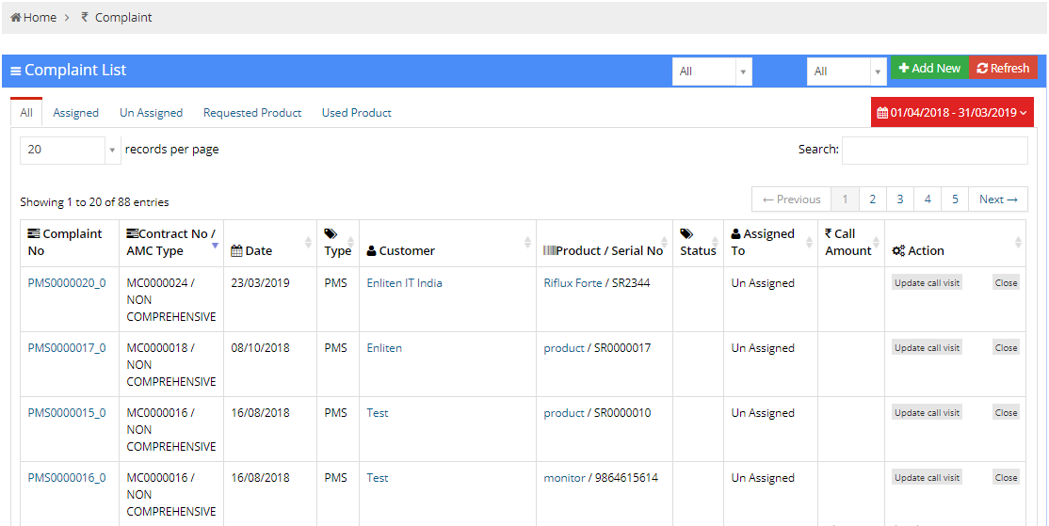Expand the records per page dropdown
Screen dimensions: 1049x526
tap(70, 150)
